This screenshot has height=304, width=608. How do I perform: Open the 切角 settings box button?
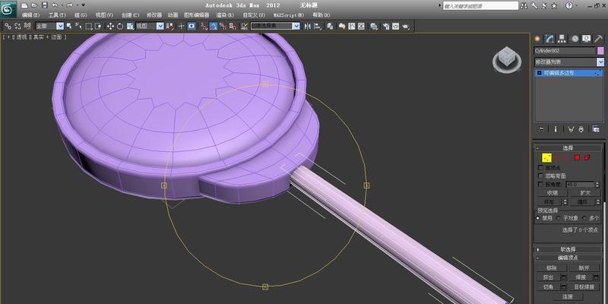[x=564, y=287]
